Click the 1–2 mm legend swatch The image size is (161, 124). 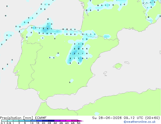coord(16,121)
